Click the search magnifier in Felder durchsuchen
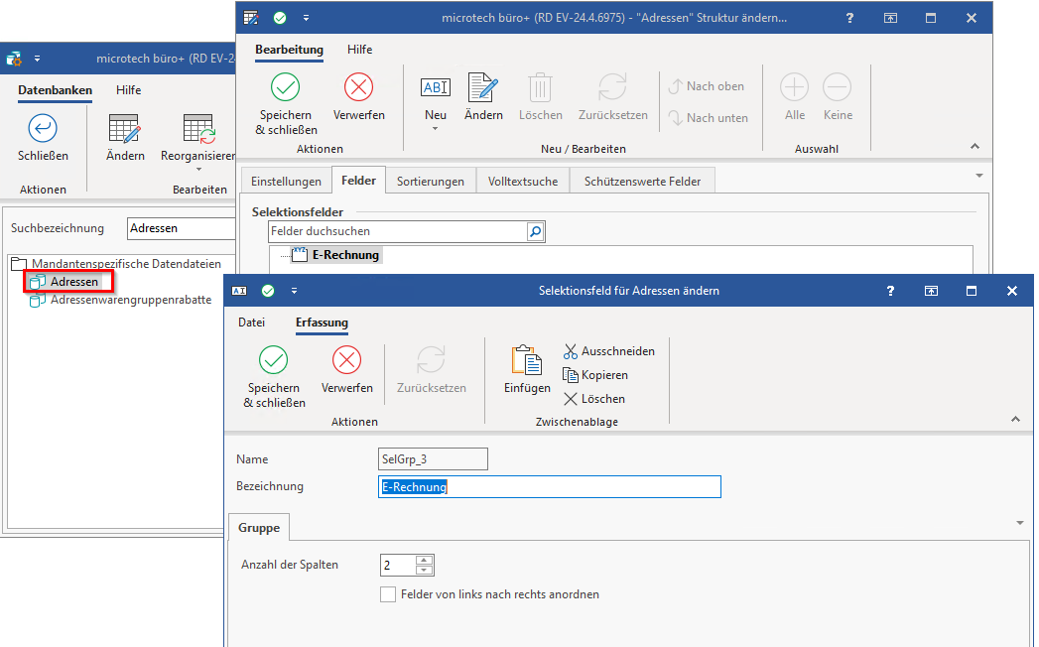The width and height of the screenshot is (1039, 647). tap(535, 231)
